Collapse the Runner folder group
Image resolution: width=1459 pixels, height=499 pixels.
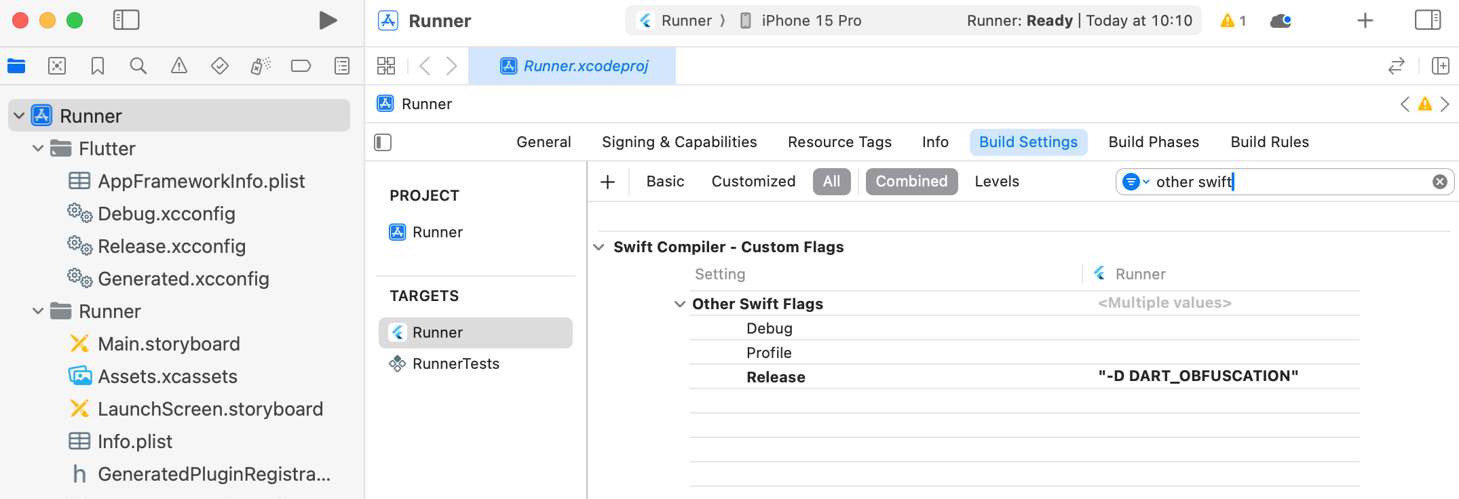(x=38, y=311)
